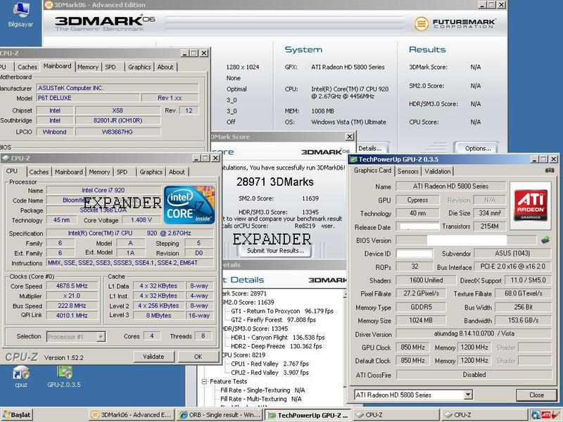Click the Options... button in 3DMark06
The width and height of the screenshot is (563, 422).
click(478, 148)
